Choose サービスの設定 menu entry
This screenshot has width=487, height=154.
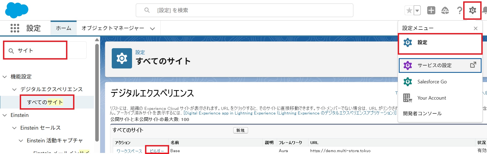click(x=434, y=65)
